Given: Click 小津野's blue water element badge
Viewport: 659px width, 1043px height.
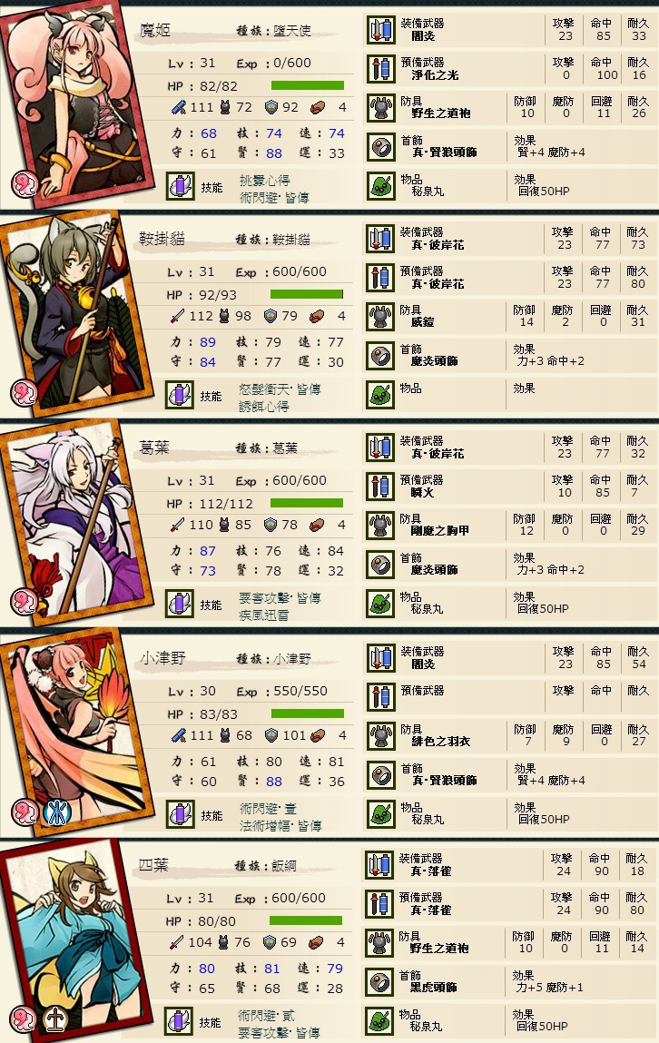Looking at the screenshot, I should pyautogui.click(x=57, y=812).
